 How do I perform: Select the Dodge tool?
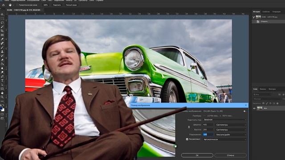coord(2,72)
